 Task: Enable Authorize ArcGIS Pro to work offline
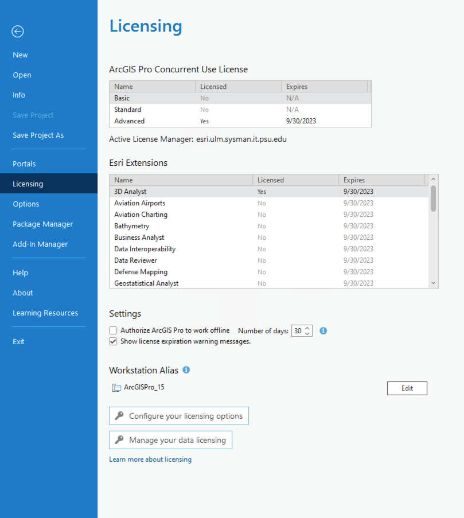pyautogui.click(x=113, y=330)
